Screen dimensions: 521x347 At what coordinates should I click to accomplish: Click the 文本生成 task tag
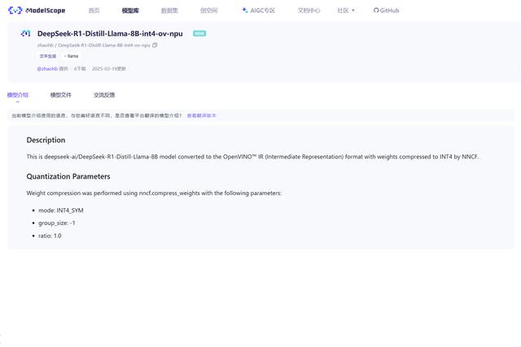[x=48, y=56]
